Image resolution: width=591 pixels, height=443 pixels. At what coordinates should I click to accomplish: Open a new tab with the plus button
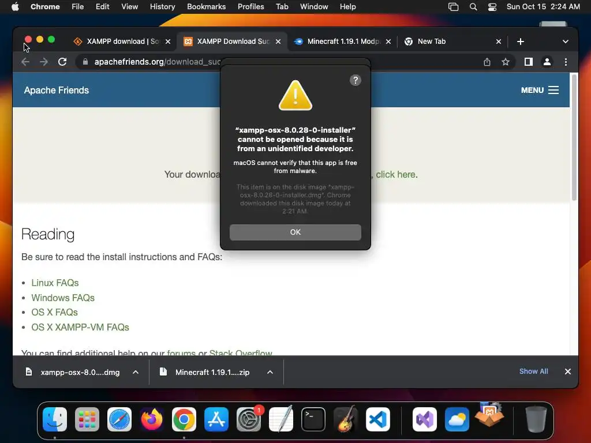(x=520, y=42)
